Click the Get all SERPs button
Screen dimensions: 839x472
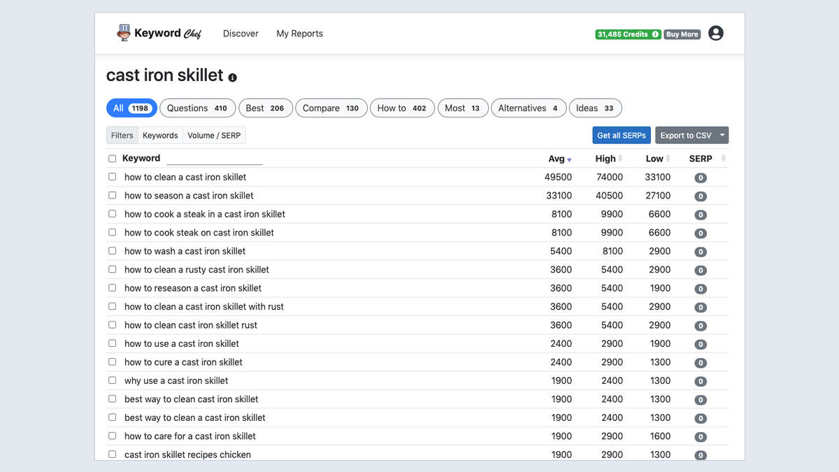[x=622, y=135]
